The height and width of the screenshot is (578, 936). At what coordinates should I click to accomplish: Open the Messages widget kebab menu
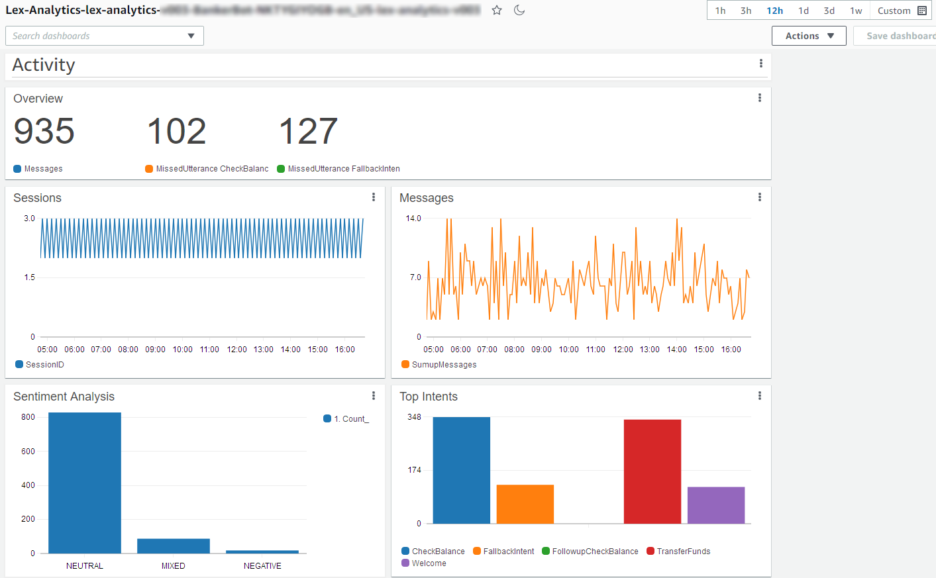coord(759,197)
